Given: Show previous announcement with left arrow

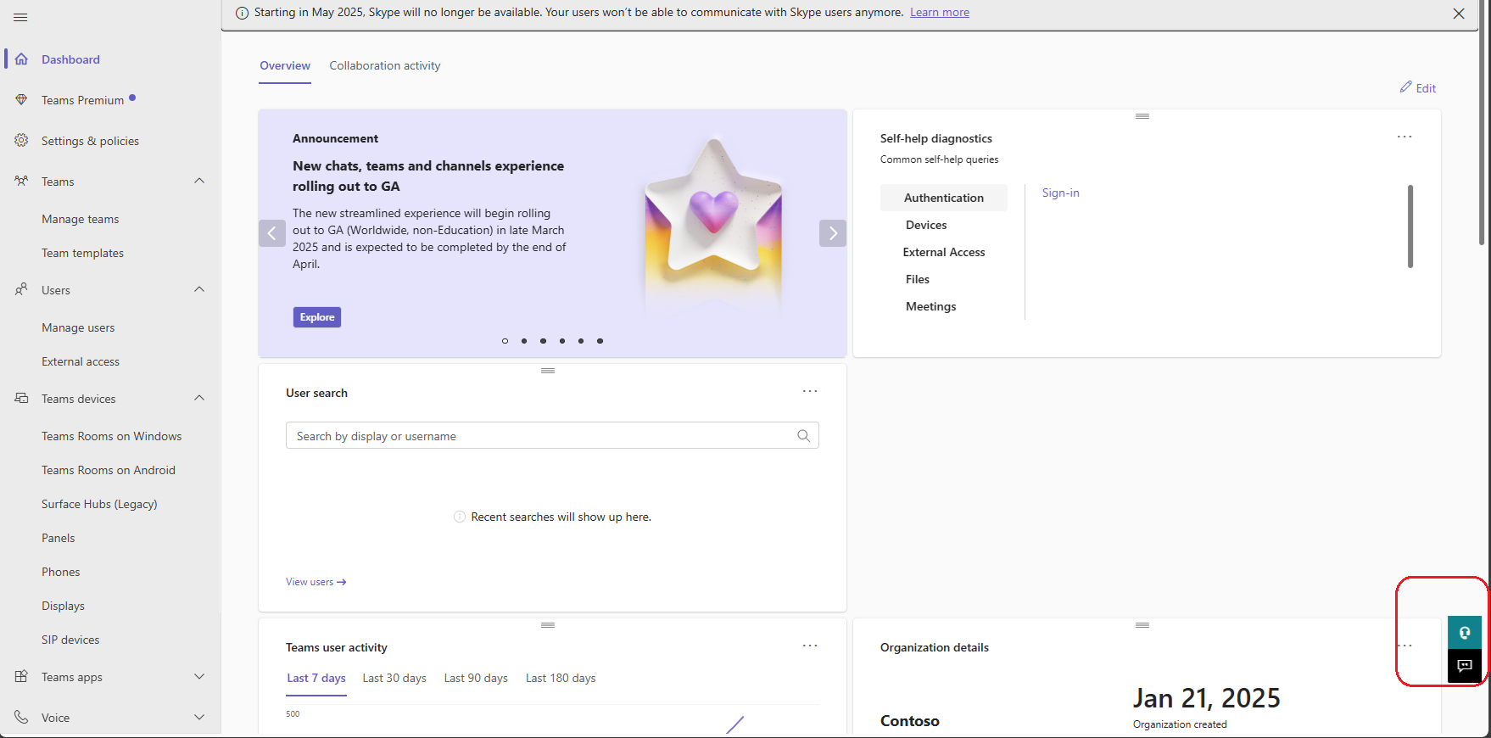Looking at the screenshot, I should 272,233.
